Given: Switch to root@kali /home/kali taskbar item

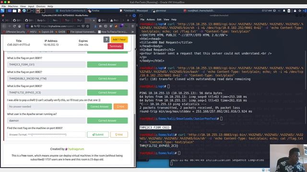Looking at the screenshot, I should pyautogui.click(x=199, y=11).
